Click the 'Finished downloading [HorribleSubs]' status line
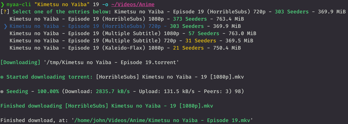Viewport: 348px width, 124px height. click(107, 106)
